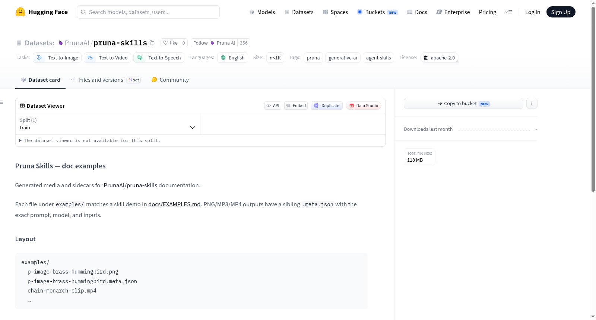596x320 pixels.
Task: Click the agent-skills tag
Action: tap(378, 58)
